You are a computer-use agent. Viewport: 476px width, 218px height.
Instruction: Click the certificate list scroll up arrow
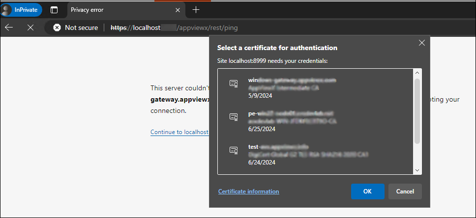(x=417, y=73)
